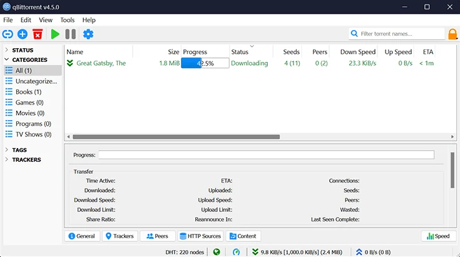The width and height of the screenshot is (460, 257).
Task: Click the horizontal scrollbar thumb in torrent list
Action: (x=176, y=136)
